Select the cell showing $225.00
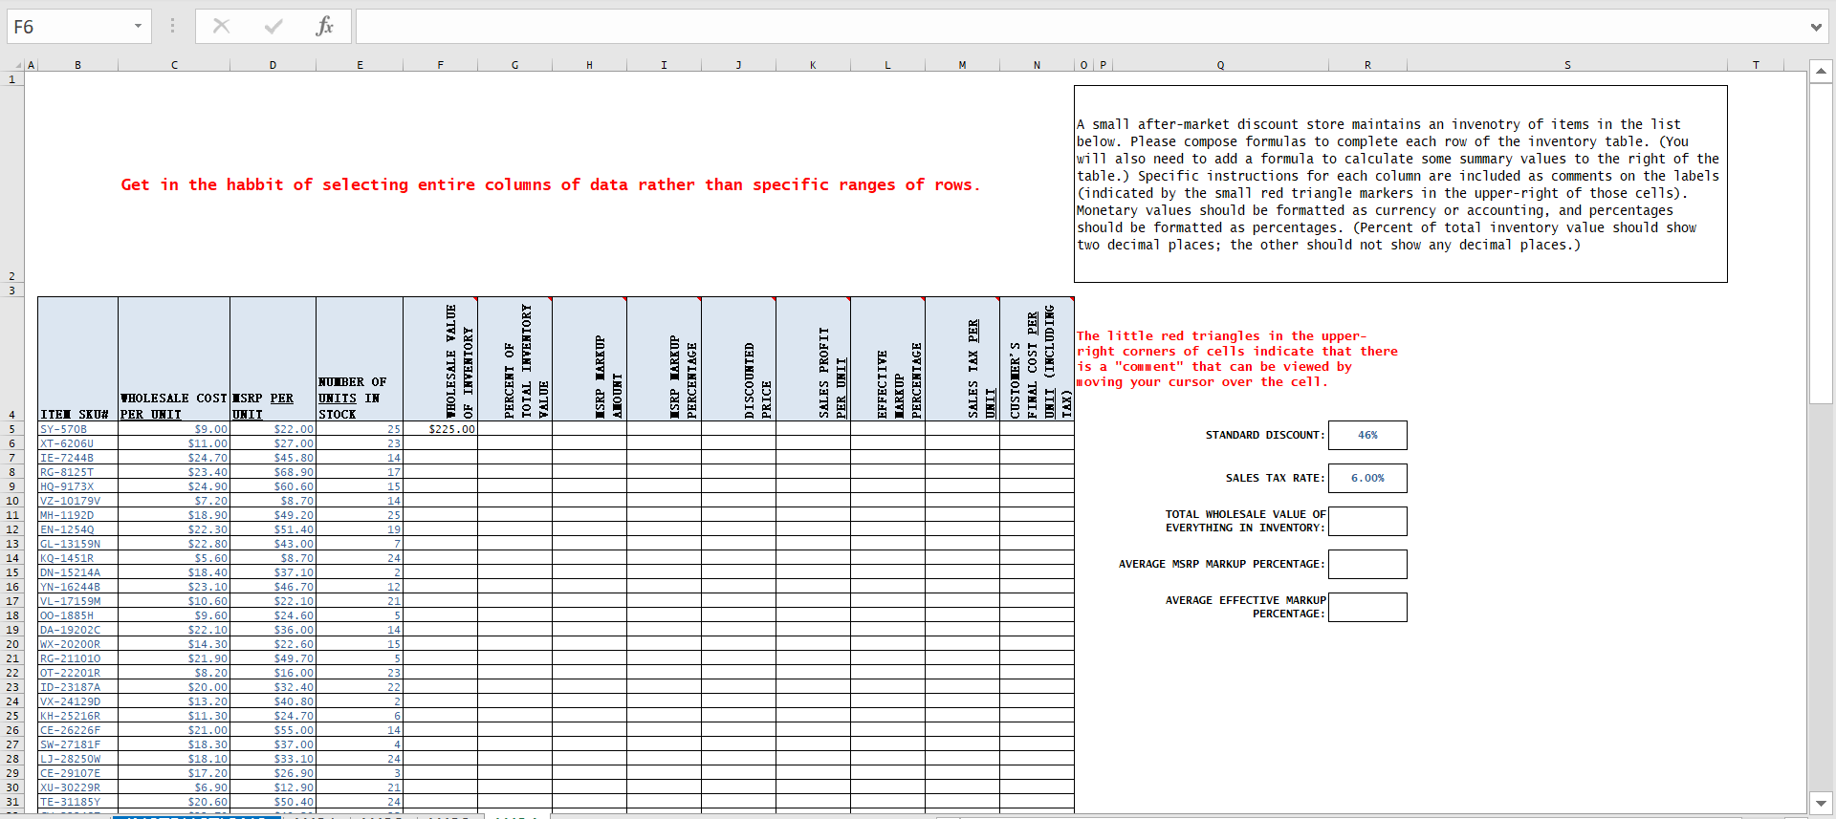Viewport: 1836px width, 819px height. click(440, 429)
